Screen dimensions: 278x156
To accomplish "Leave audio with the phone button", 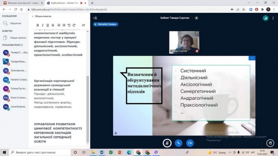I will (x=179, y=143).
